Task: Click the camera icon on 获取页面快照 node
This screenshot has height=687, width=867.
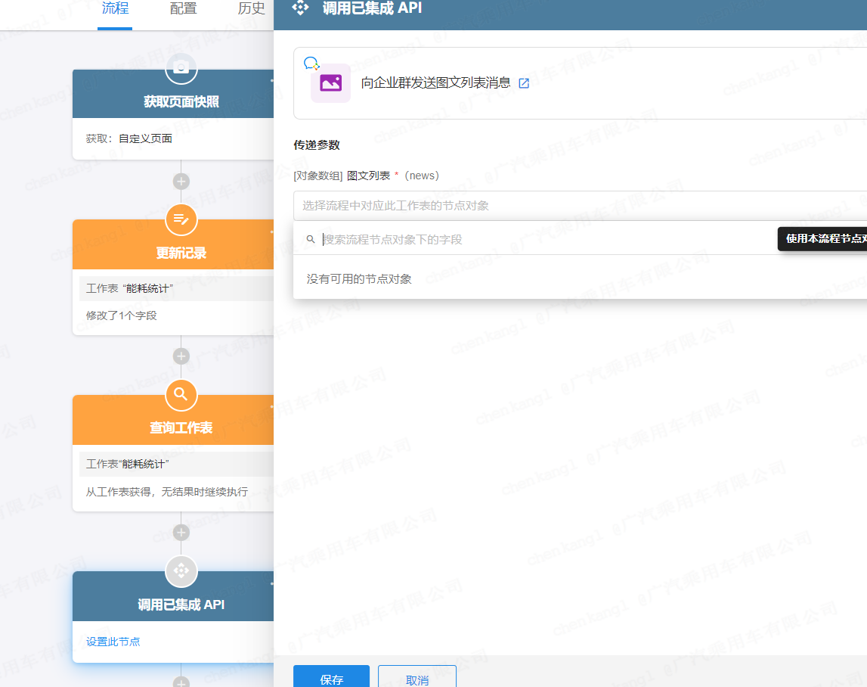Action: pyautogui.click(x=181, y=67)
